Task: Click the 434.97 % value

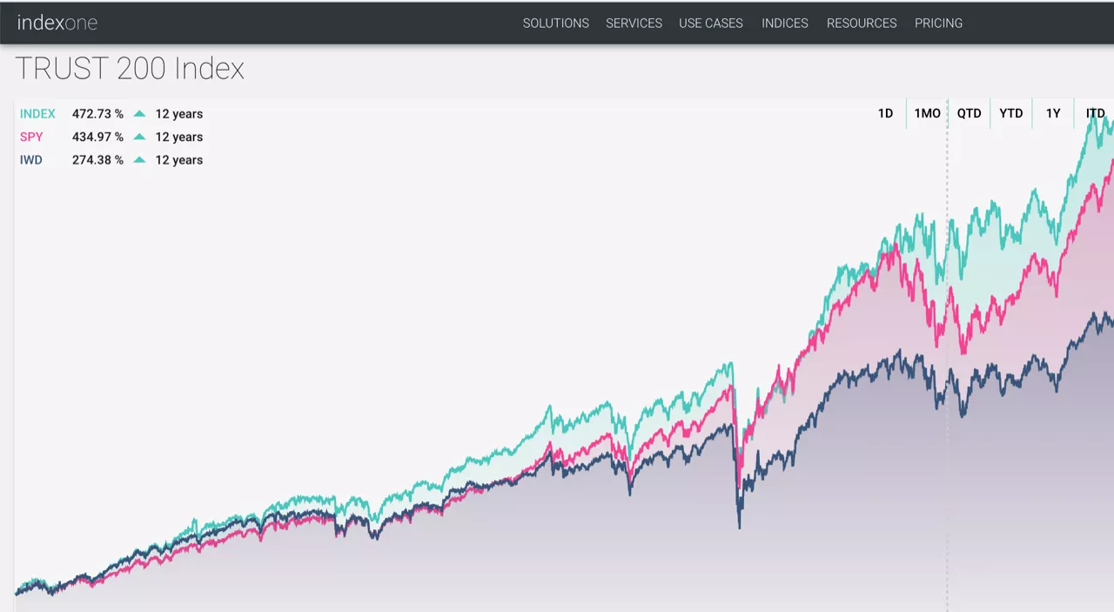Action: (97, 137)
